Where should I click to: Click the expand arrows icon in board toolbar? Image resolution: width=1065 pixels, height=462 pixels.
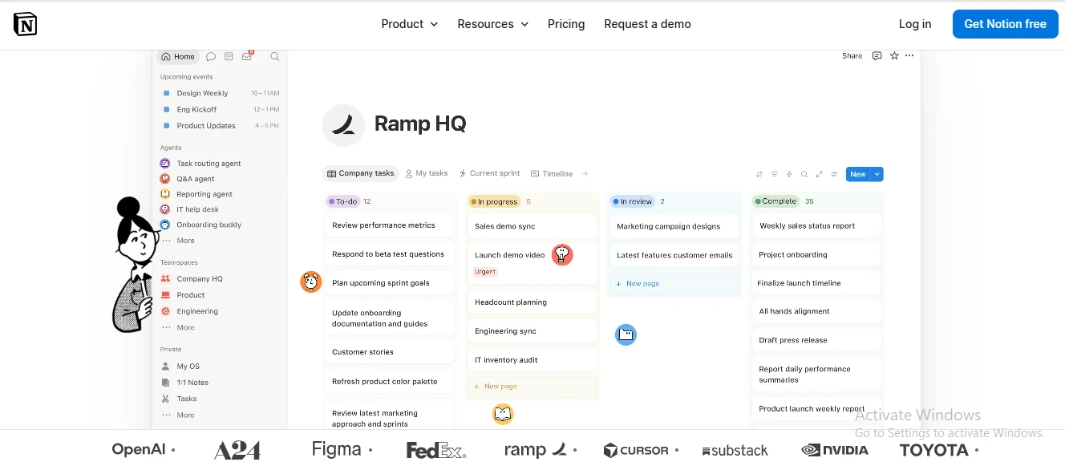[x=820, y=174]
